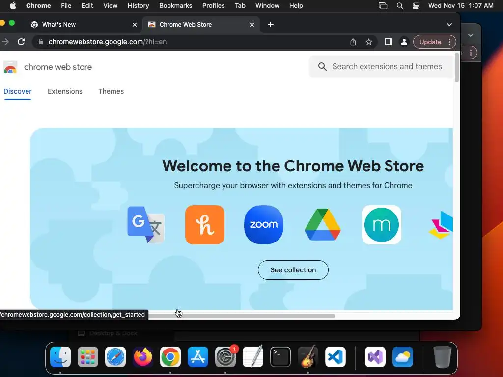Bookmark this page with the star icon
503x377 pixels.
[x=369, y=42]
